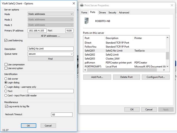Cancel the SafeQ Client Options dialog
The height and width of the screenshot is (133, 177).
48,126
